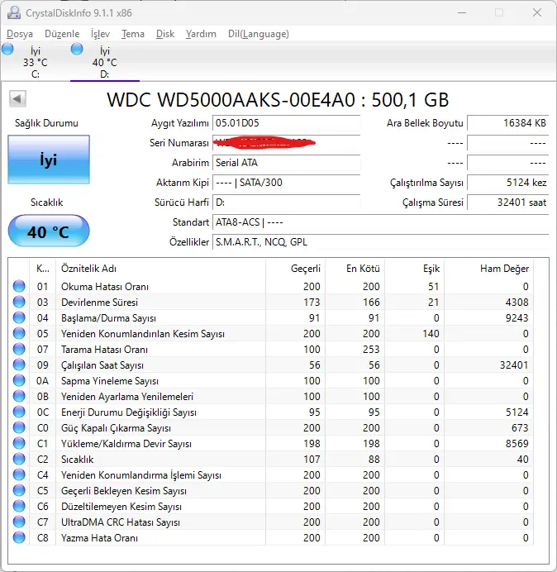Click status orb of Başlama/Durma Sayısı row
This screenshot has height=572, width=557.
point(19,317)
